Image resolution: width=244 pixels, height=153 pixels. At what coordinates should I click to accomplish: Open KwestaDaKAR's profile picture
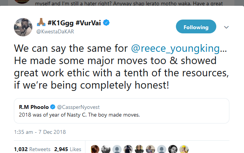23,27
